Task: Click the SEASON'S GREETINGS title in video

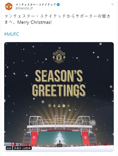Action: [x=59, y=83]
